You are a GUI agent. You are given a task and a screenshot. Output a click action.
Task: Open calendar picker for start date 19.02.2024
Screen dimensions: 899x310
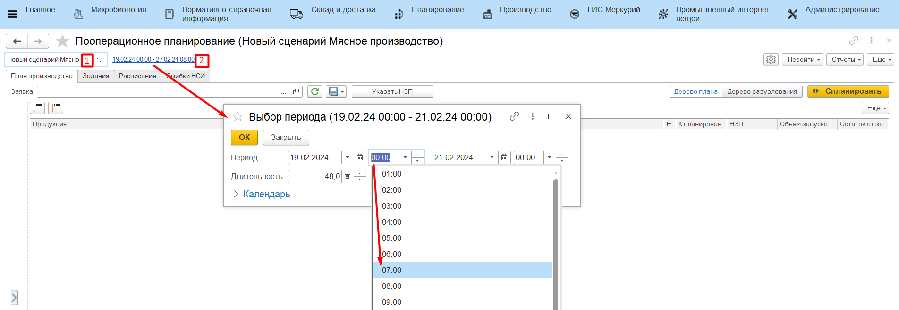coord(360,157)
